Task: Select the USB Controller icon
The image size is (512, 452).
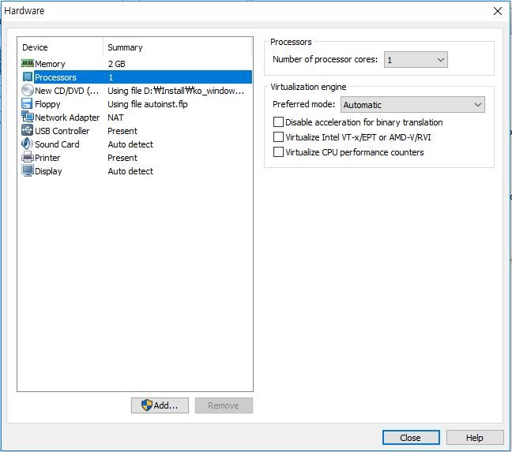Action: coord(28,131)
